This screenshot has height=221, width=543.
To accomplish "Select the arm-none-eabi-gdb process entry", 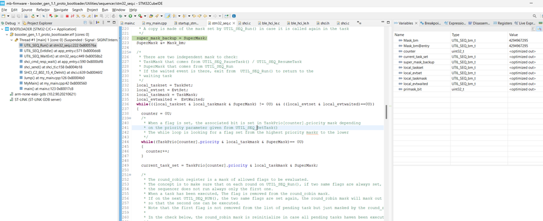I will coord(43,94).
